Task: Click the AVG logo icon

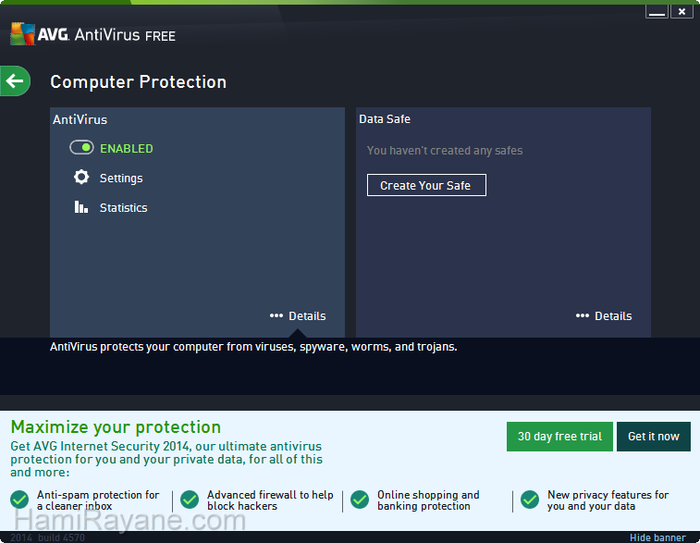Action: click(23, 34)
